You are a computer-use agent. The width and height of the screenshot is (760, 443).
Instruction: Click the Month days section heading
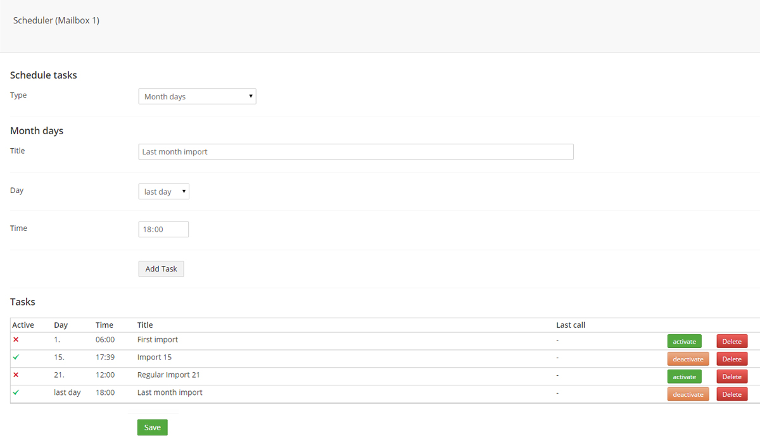pos(37,131)
